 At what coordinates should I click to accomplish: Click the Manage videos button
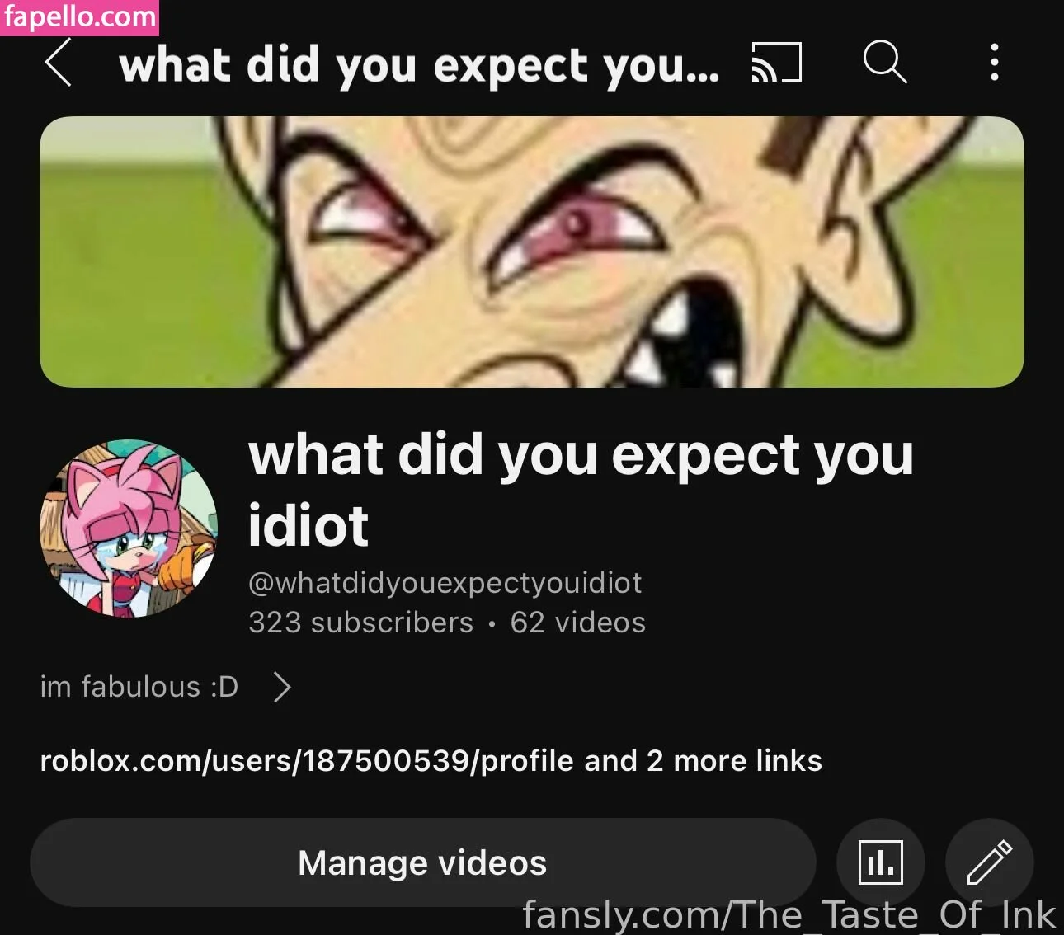pos(422,862)
